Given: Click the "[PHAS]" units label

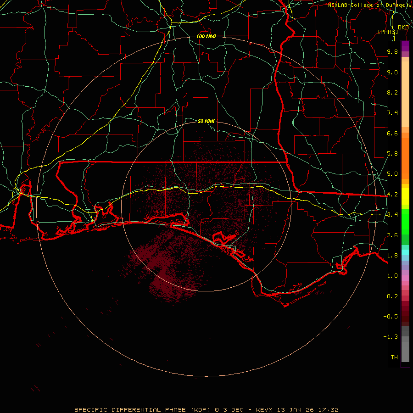Looking at the screenshot, I should coord(388,32).
